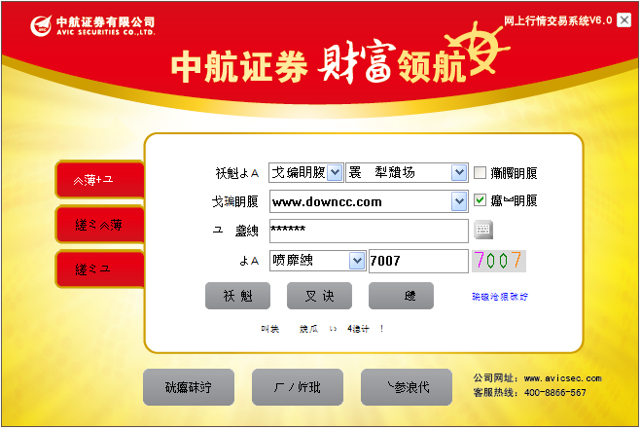The image size is (641, 429).
Task: Expand the 戈编眀腹 dropdown arrow
Action: 336,172
